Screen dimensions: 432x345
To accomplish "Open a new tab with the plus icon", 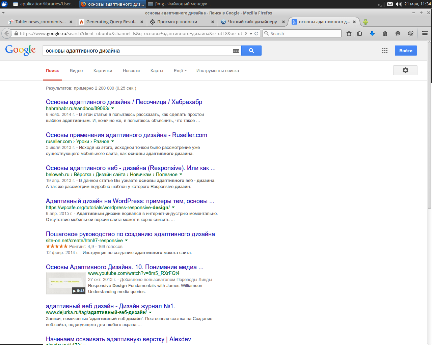I will click(366, 22).
